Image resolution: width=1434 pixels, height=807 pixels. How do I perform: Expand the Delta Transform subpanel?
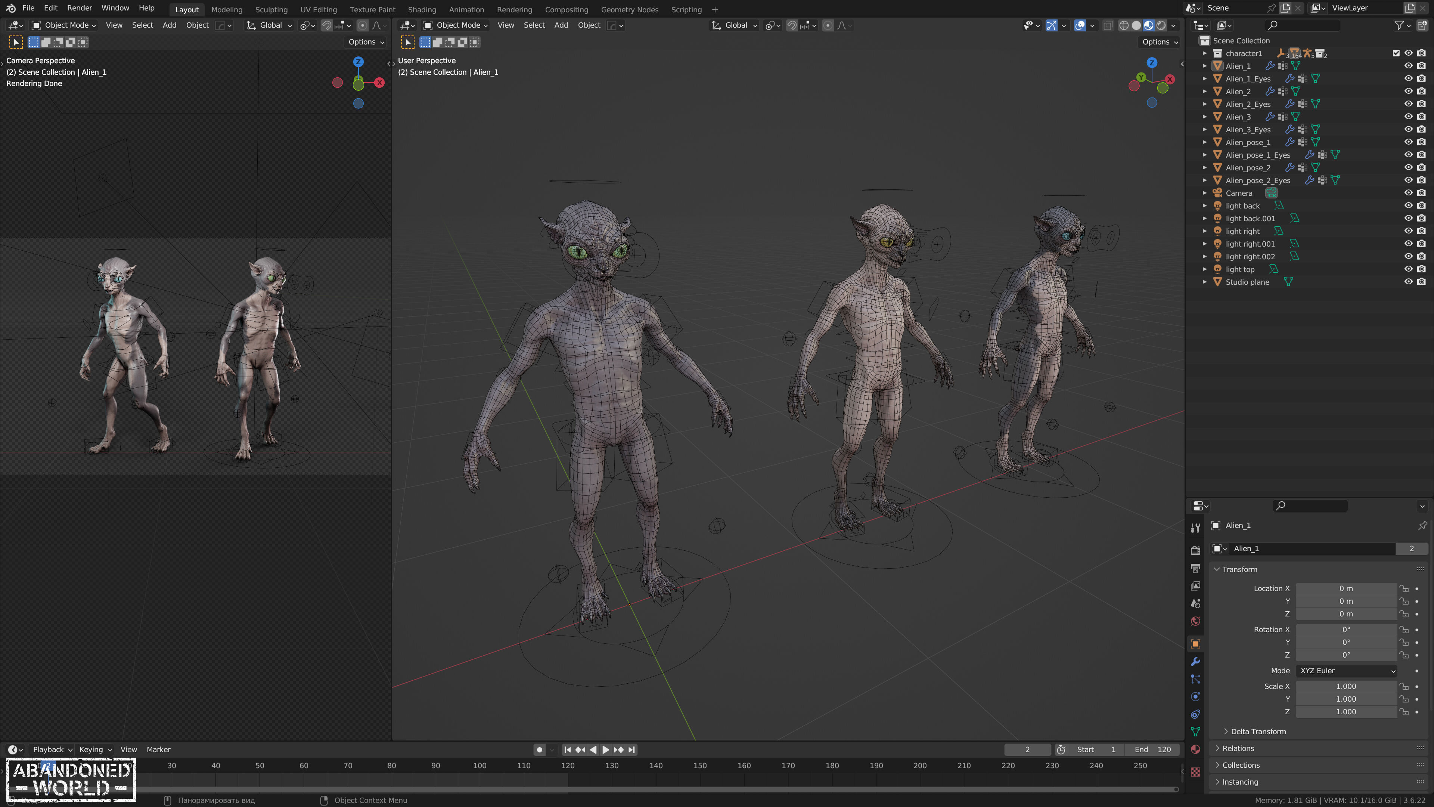click(x=1226, y=731)
